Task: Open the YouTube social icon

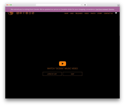Action: (21, 13)
